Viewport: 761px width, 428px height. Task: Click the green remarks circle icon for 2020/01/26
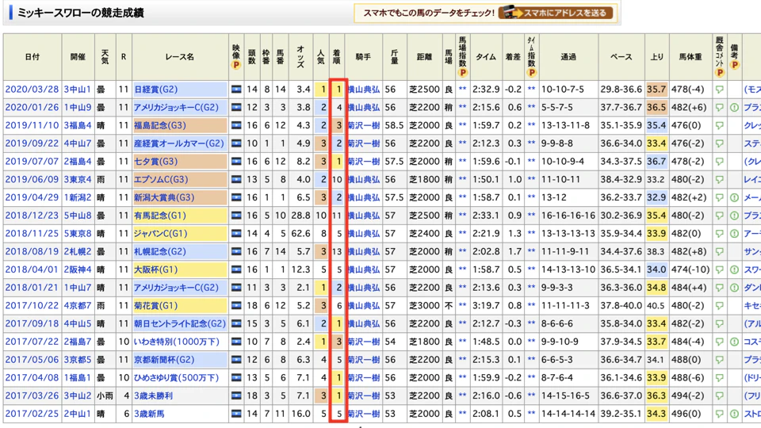(x=734, y=107)
